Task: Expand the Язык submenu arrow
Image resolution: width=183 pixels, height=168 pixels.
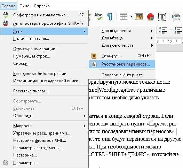Action: (x=85, y=31)
